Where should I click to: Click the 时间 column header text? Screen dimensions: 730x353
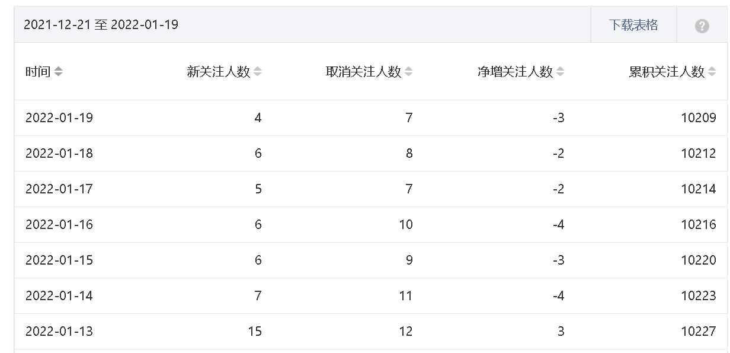38,72
